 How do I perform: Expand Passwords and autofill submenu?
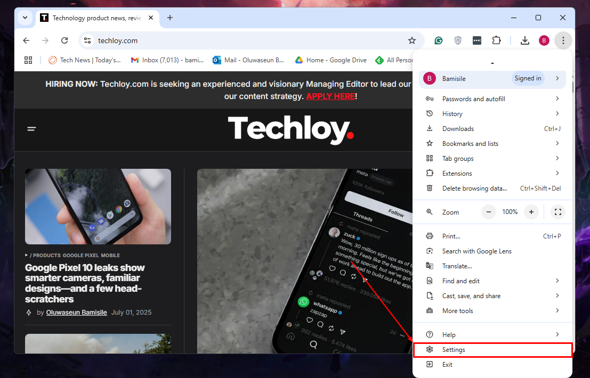point(492,99)
